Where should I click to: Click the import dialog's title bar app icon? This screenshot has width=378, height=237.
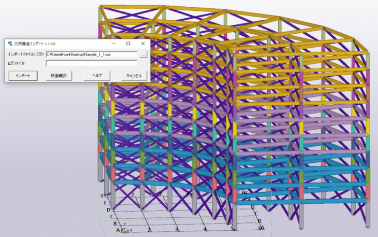[10, 44]
